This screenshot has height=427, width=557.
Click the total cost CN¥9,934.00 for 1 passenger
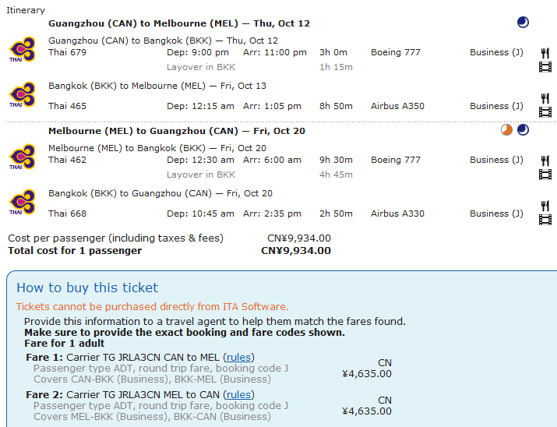click(x=295, y=251)
